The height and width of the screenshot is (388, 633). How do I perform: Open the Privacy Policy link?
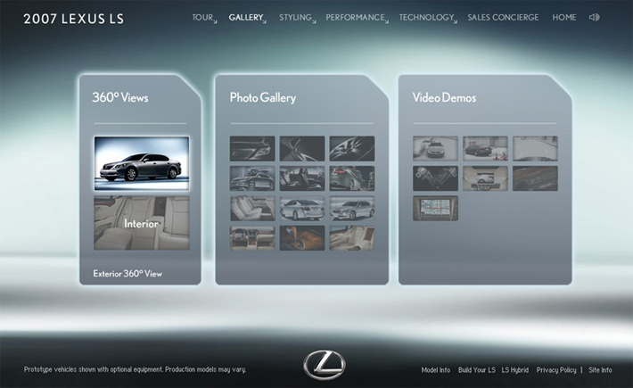[x=556, y=369]
